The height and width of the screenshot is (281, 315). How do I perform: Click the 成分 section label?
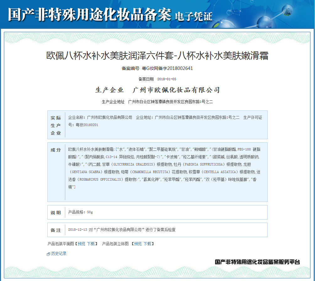[x=56, y=150]
